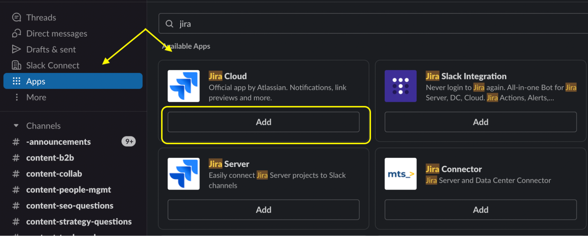Open Direct messages in the sidebar
This screenshot has height=236, width=588.
tap(57, 34)
